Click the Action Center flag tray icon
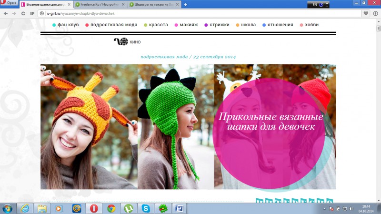 click(x=331, y=209)
